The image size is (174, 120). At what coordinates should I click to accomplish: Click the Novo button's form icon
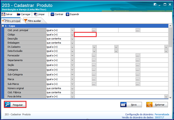point(123,104)
